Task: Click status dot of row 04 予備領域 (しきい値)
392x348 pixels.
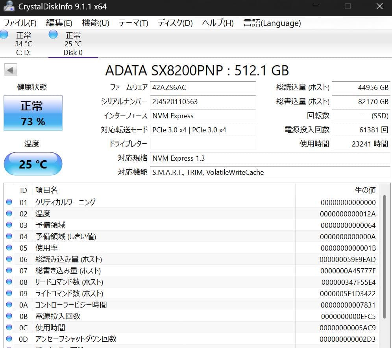Action: click(x=9, y=236)
